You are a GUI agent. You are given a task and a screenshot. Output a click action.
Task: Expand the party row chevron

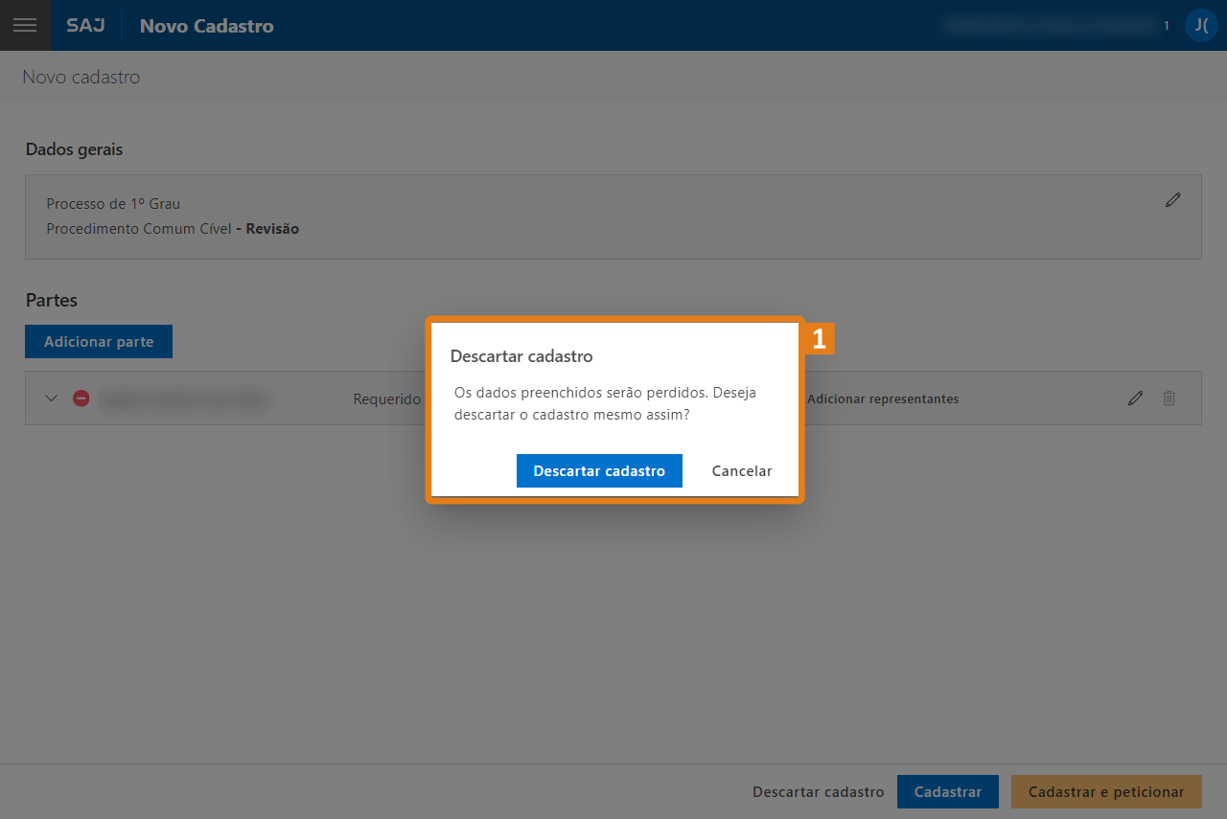click(52, 398)
